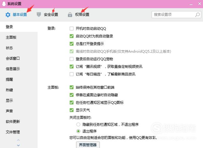
Task: Focus the 搜索设置项 search field
Action: (176, 14)
